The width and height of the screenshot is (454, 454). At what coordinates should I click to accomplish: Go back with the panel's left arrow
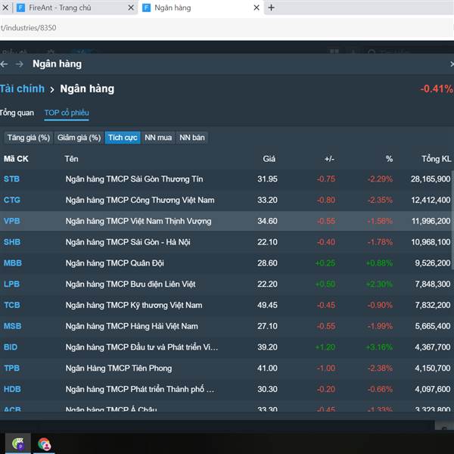click(4, 64)
